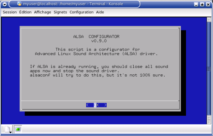Open the Aide menu
Viewport: 213px width, 136px height.
(x=100, y=12)
